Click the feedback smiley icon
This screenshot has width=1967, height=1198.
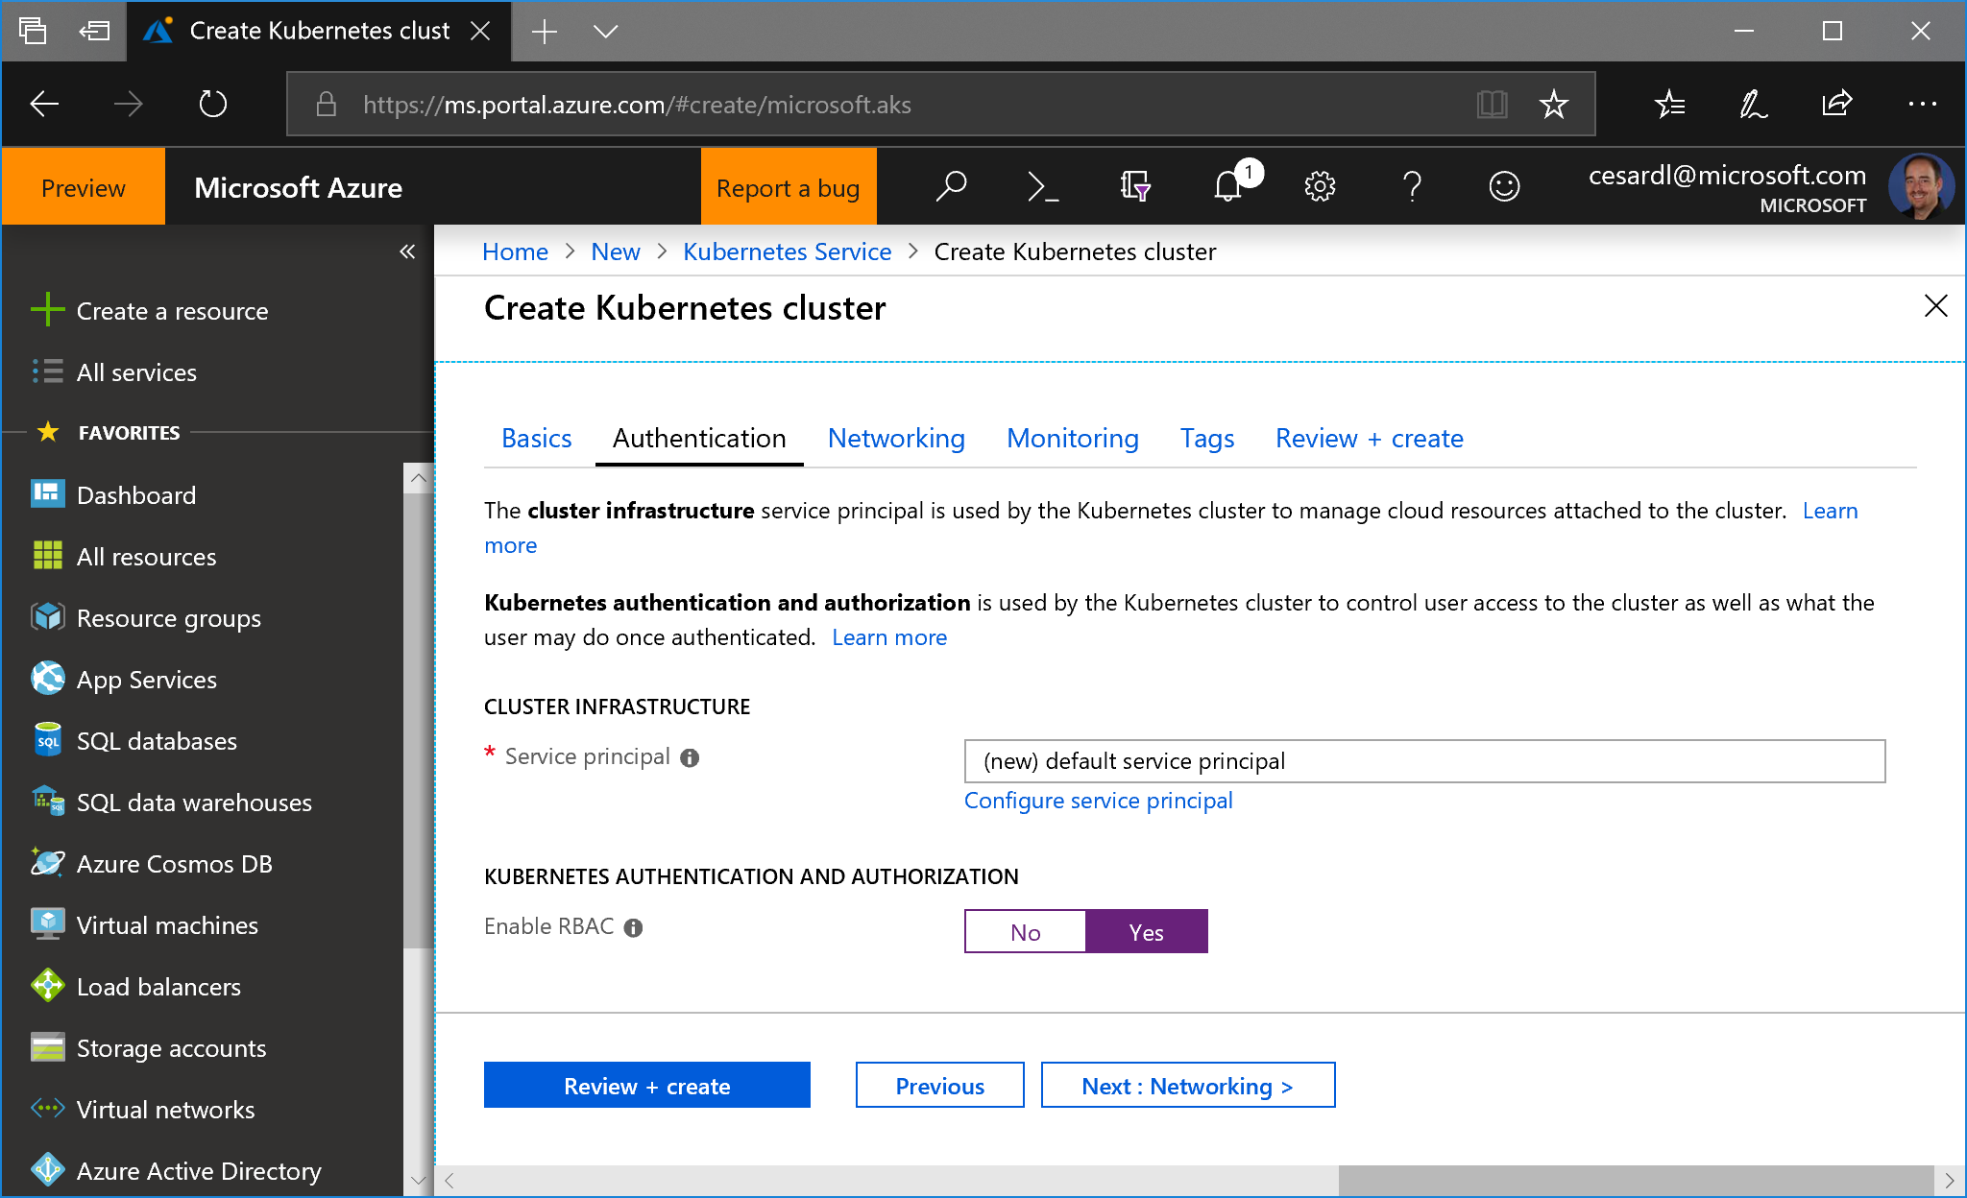click(1504, 186)
